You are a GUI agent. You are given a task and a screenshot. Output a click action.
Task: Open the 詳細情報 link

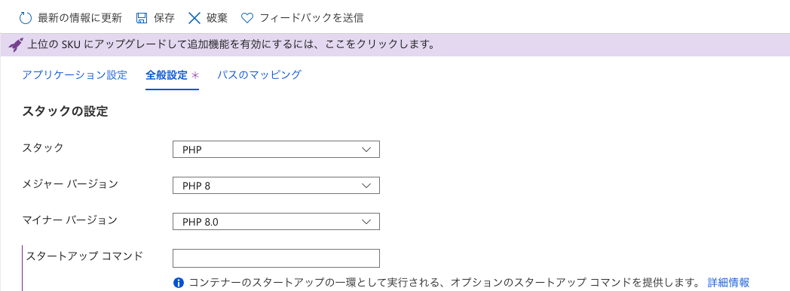[x=728, y=283]
